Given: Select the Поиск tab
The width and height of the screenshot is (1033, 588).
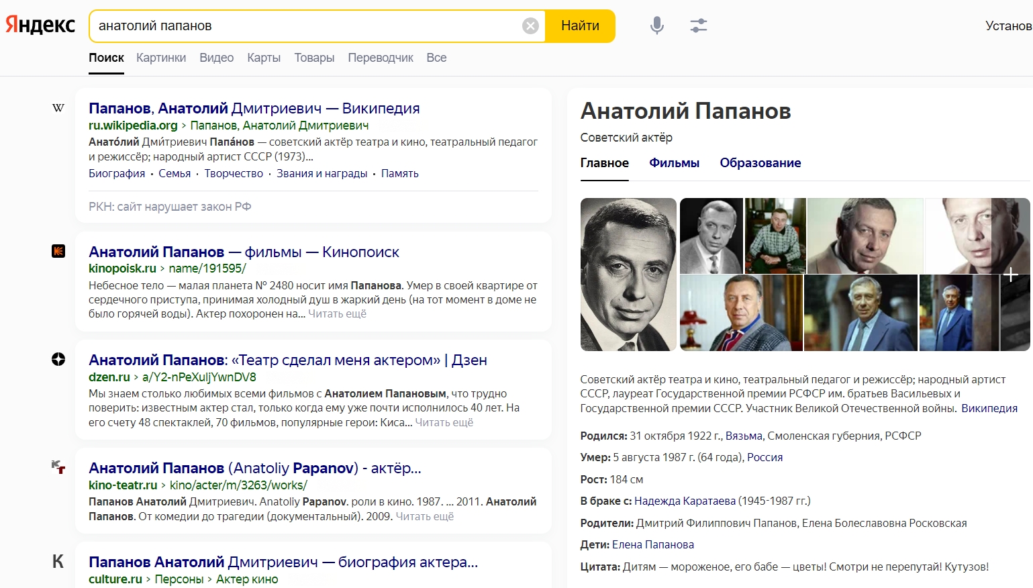Looking at the screenshot, I should [106, 58].
